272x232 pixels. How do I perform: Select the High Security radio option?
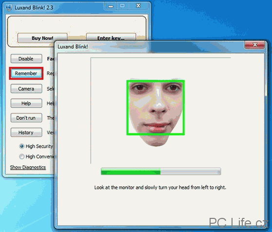point(21,146)
